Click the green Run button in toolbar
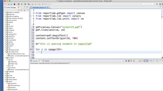The image size is (163, 91). point(25,4)
